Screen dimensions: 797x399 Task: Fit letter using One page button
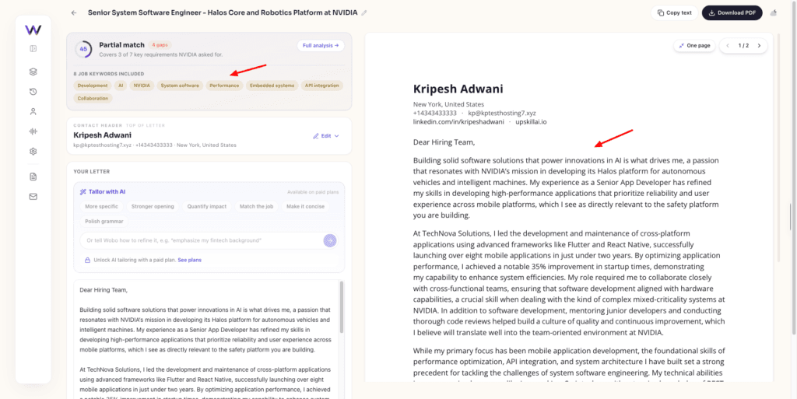(694, 45)
